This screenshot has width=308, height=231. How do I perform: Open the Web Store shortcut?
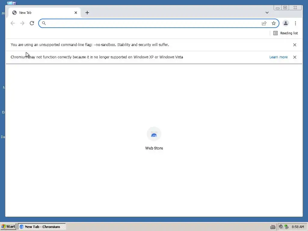click(x=154, y=138)
